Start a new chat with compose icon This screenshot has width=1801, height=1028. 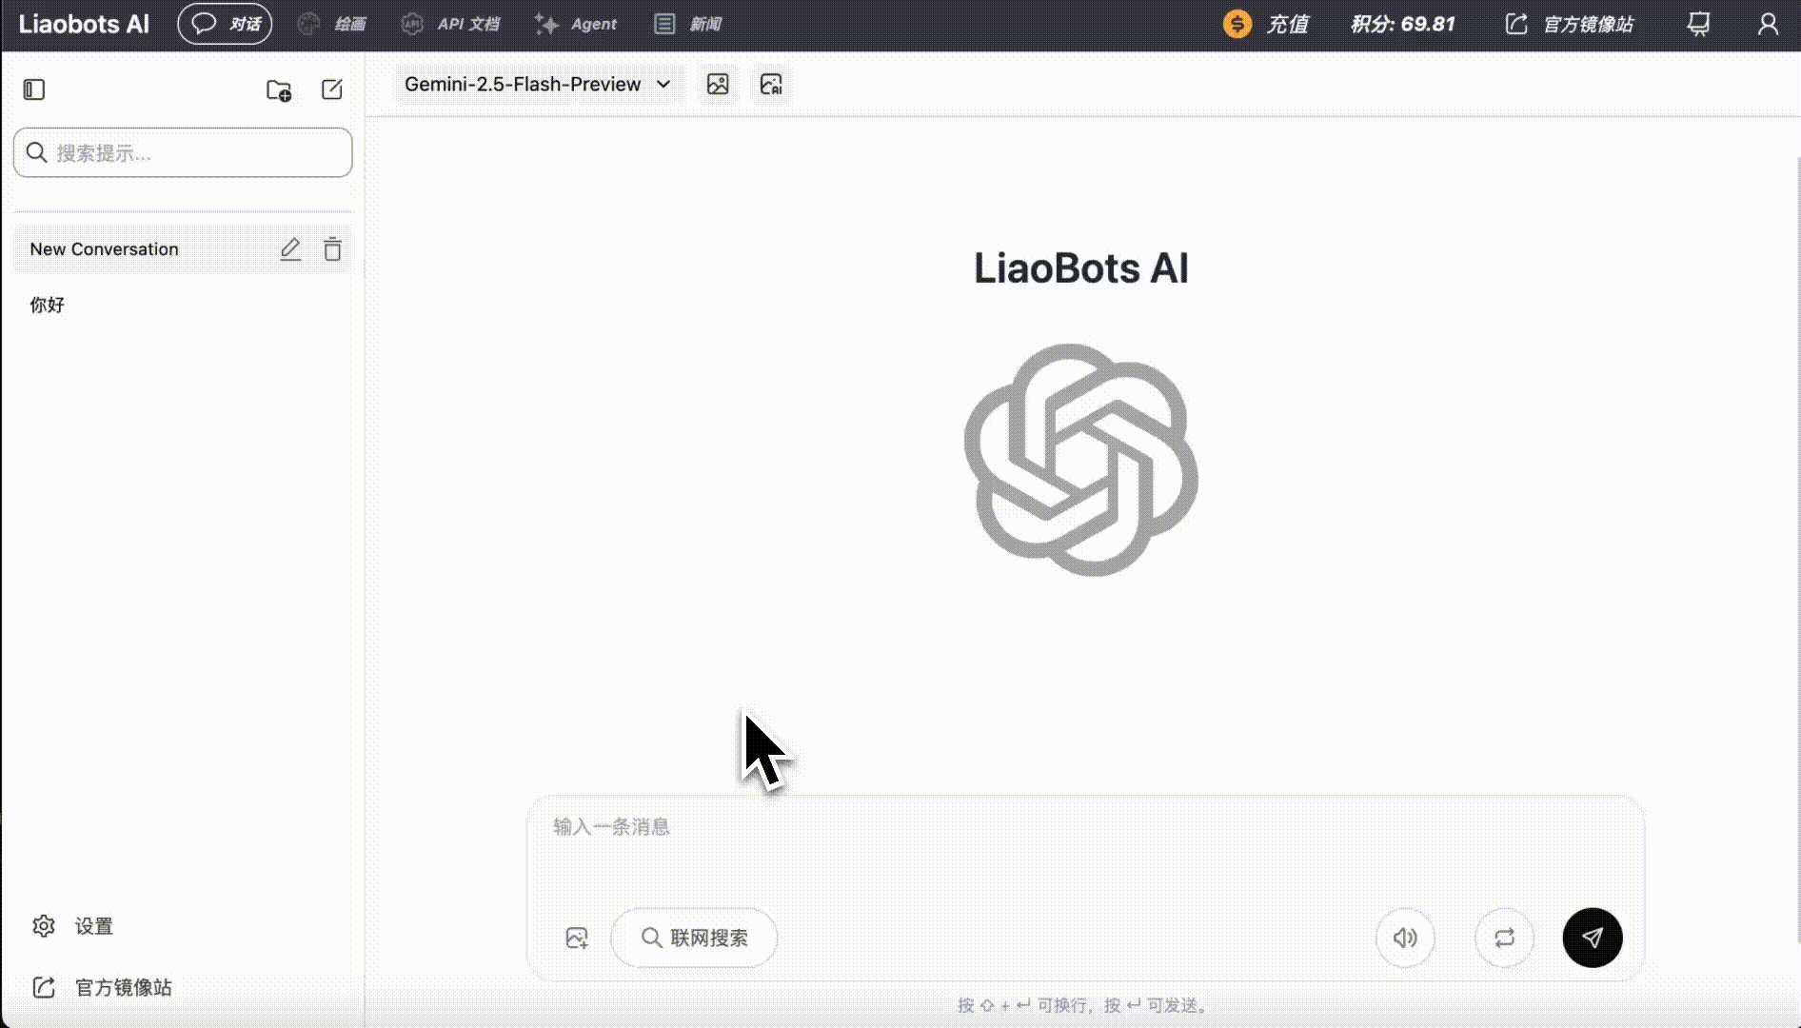tap(331, 89)
